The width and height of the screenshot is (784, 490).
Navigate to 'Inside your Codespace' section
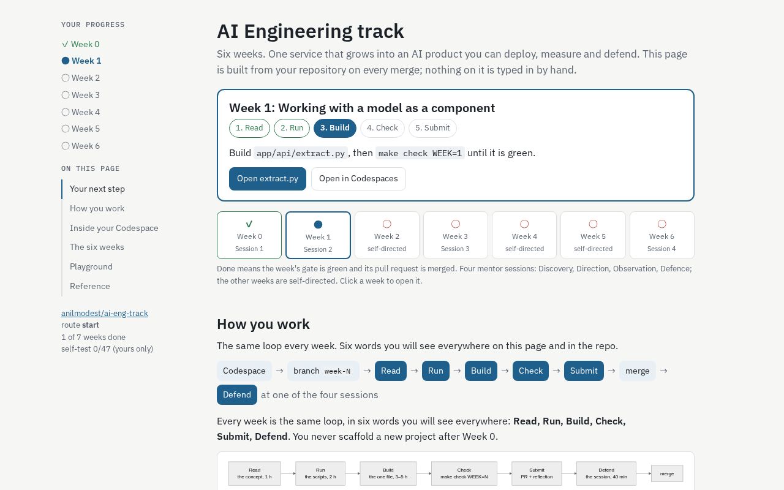pyautogui.click(x=114, y=228)
